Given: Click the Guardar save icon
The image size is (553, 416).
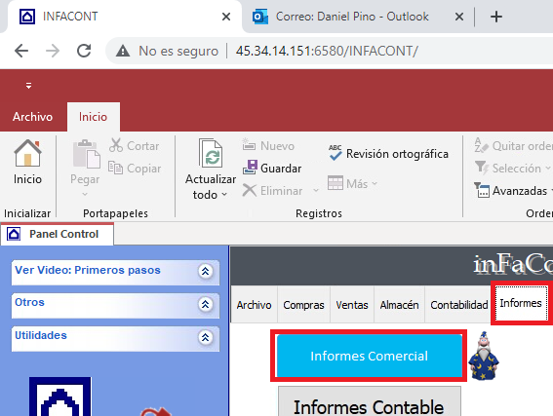Looking at the screenshot, I should point(250,168).
